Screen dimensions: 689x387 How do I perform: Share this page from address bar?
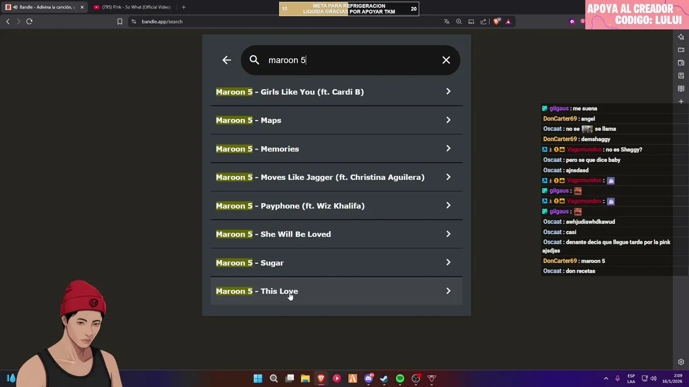[x=483, y=21]
